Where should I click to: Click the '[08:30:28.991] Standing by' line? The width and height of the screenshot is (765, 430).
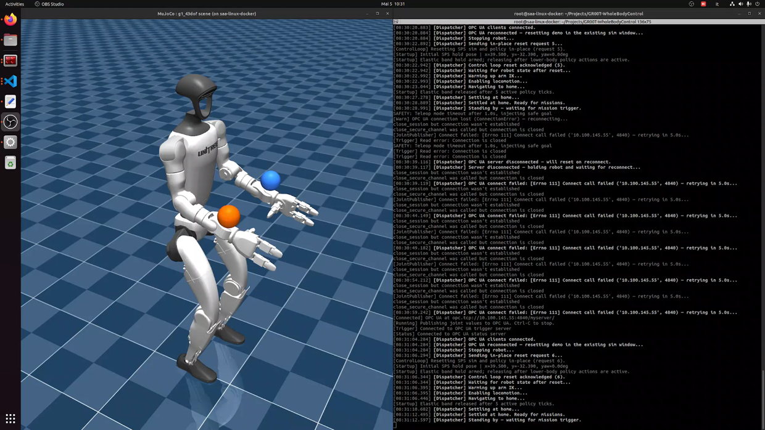click(487, 108)
